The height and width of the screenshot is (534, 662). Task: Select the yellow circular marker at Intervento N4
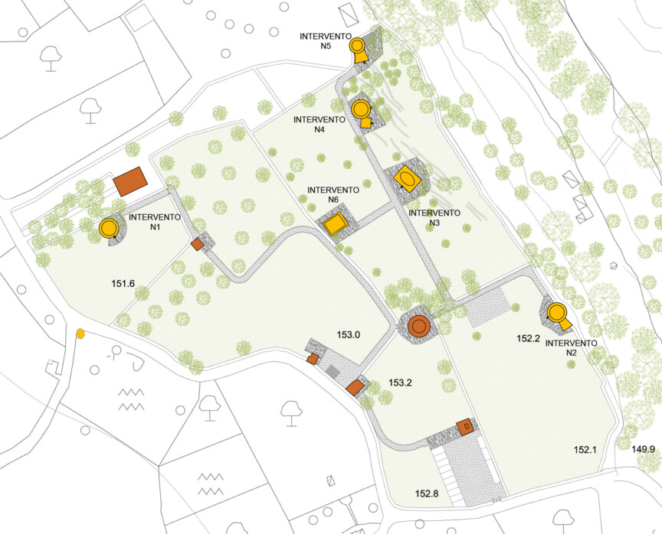coord(362,109)
